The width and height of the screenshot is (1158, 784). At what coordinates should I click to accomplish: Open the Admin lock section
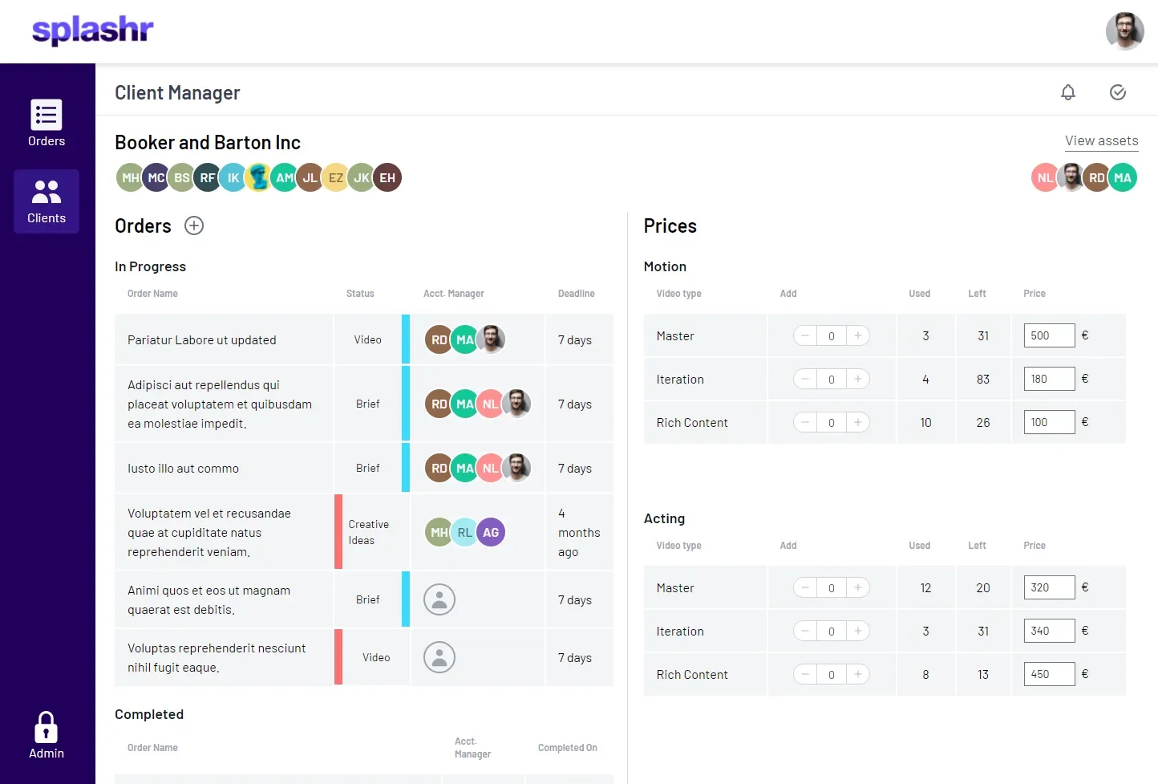(47, 735)
